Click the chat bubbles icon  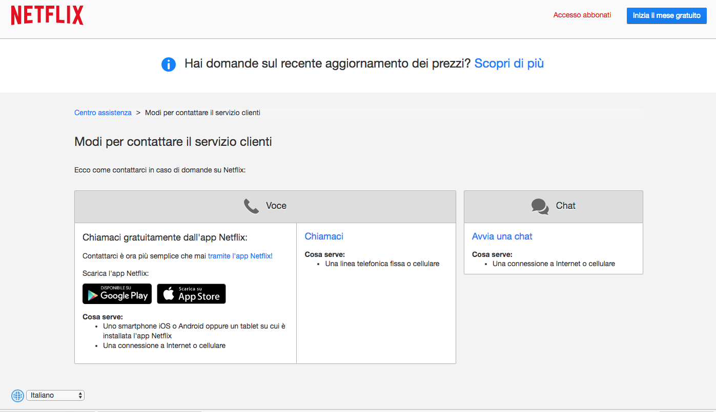pyautogui.click(x=540, y=206)
